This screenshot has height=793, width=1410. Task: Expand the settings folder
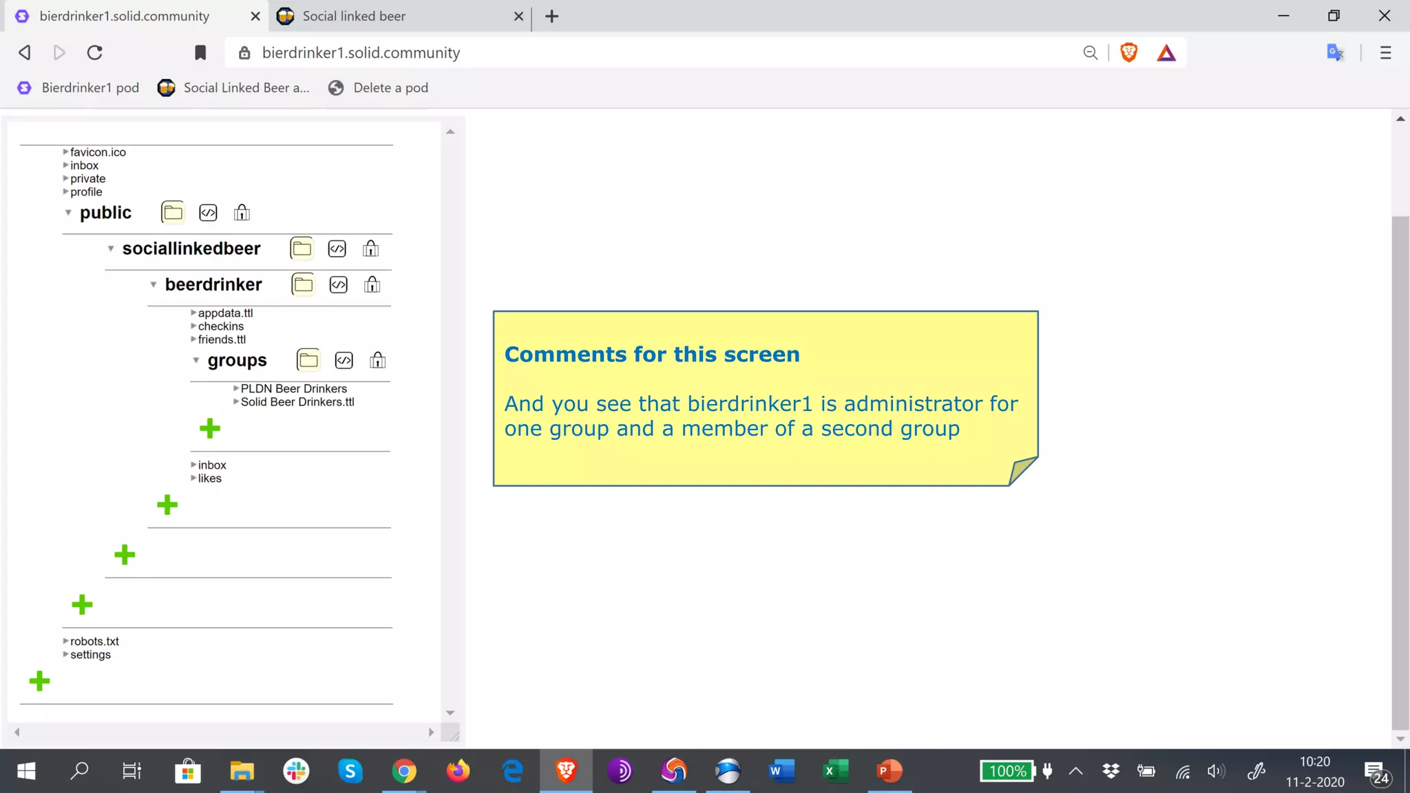click(66, 655)
